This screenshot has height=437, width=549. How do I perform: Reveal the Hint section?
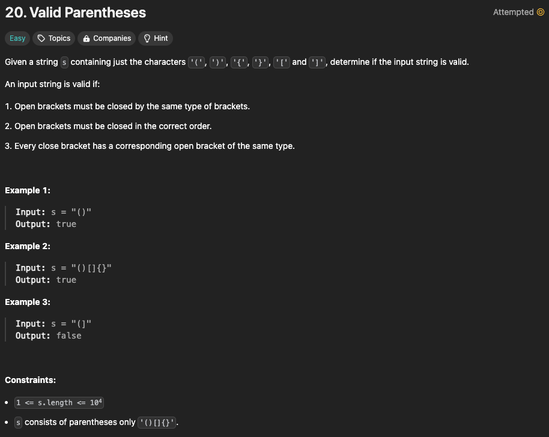coord(156,38)
